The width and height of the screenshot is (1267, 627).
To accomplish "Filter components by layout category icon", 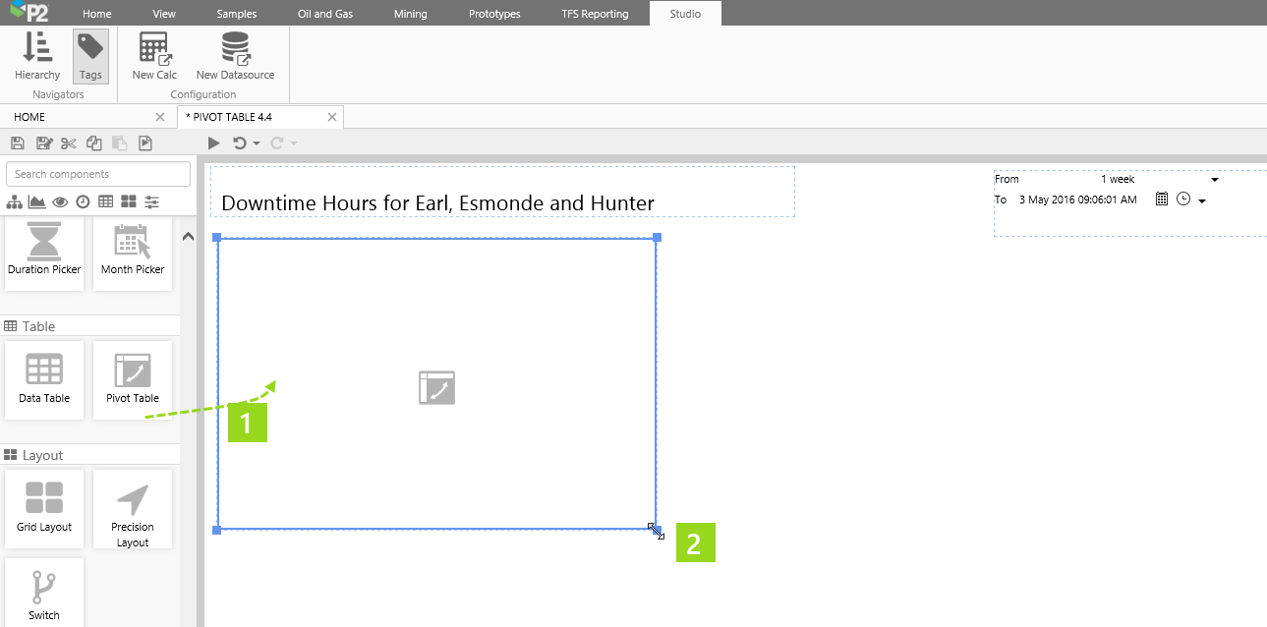I will (x=129, y=202).
